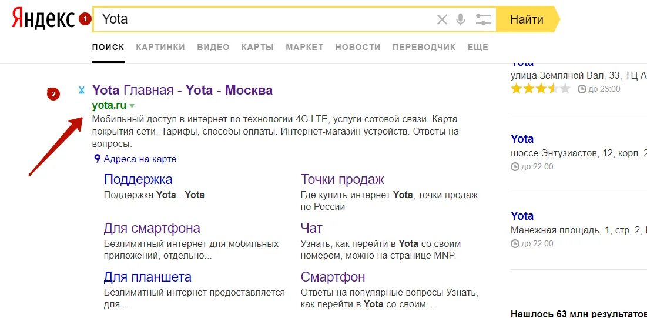Open the НОВОСТИ tab

[x=358, y=47]
